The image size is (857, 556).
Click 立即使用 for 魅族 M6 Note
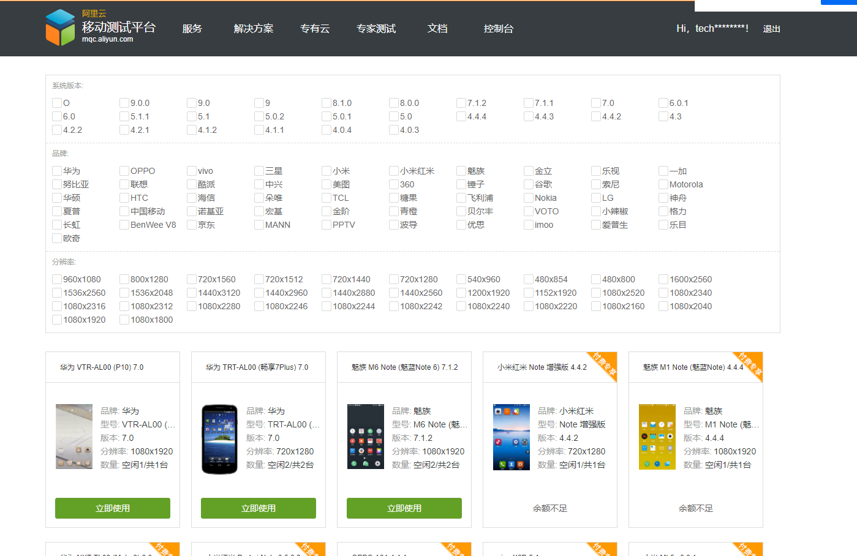point(404,508)
